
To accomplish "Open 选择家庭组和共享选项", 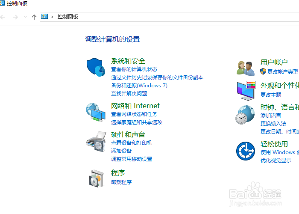I will pyautogui.click(x=137, y=122).
